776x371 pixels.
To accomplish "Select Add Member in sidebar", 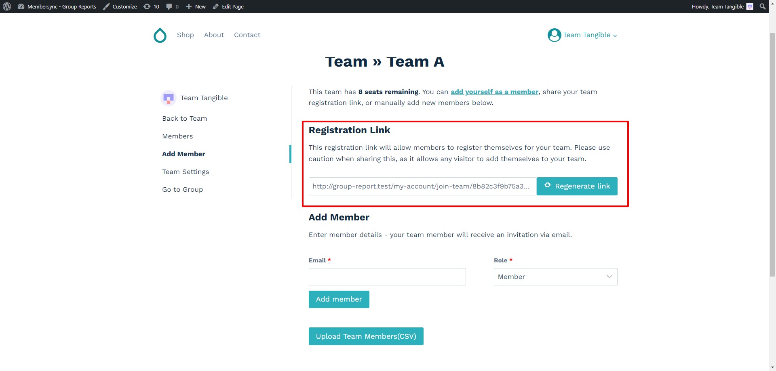I will 183,154.
